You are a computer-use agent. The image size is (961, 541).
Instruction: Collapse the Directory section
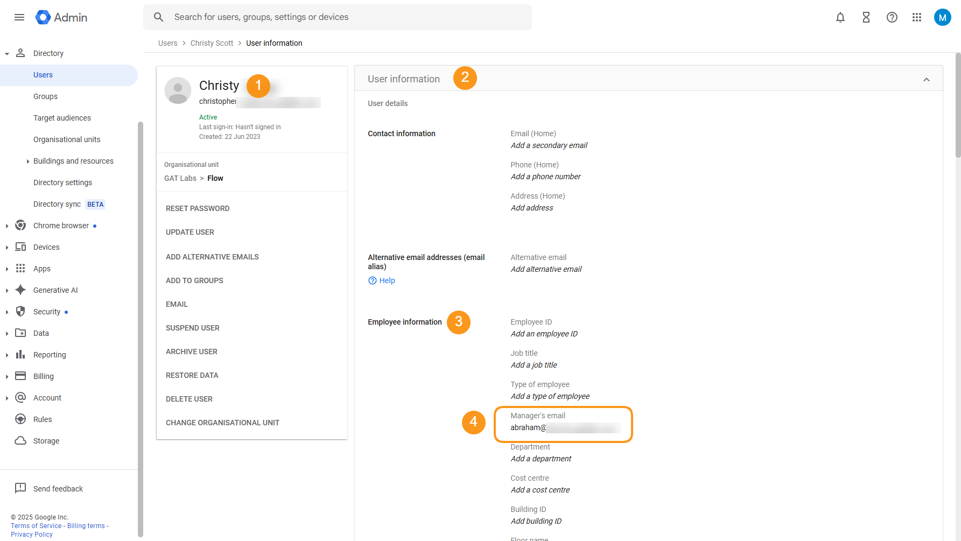click(6, 53)
